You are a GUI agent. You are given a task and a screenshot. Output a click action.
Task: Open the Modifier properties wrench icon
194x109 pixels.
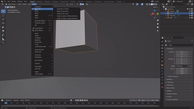162,68
